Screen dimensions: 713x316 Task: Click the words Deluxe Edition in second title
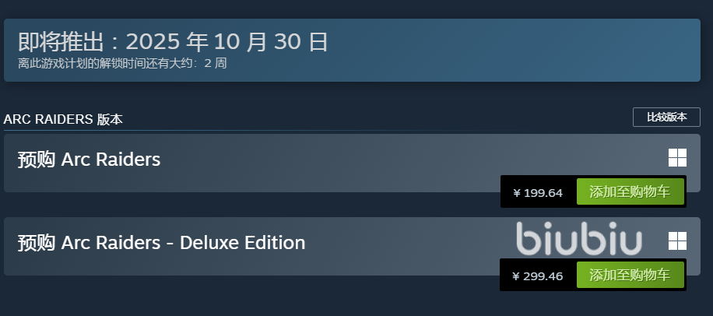pos(242,242)
